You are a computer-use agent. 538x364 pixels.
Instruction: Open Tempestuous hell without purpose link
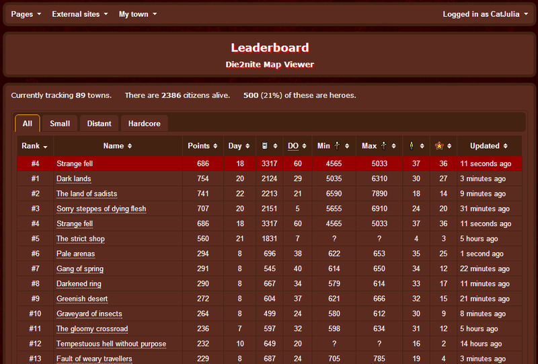(x=111, y=344)
